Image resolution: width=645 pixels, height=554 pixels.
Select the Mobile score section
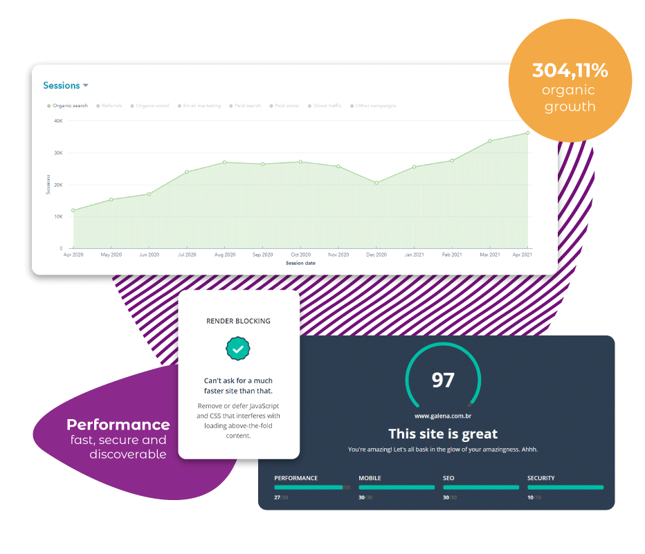[x=396, y=487]
